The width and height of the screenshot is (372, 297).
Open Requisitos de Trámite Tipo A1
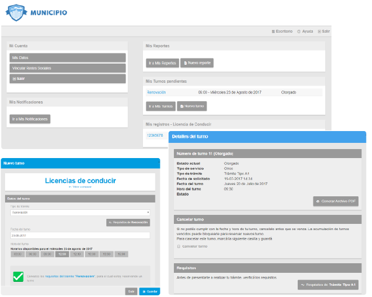tap(328, 285)
